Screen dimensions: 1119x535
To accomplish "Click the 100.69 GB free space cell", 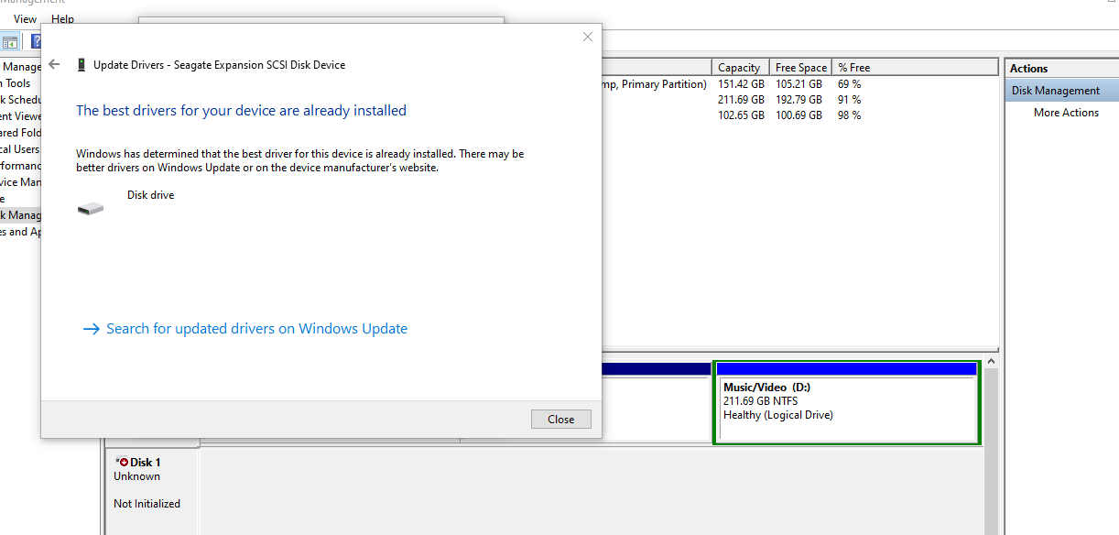I will [799, 115].
